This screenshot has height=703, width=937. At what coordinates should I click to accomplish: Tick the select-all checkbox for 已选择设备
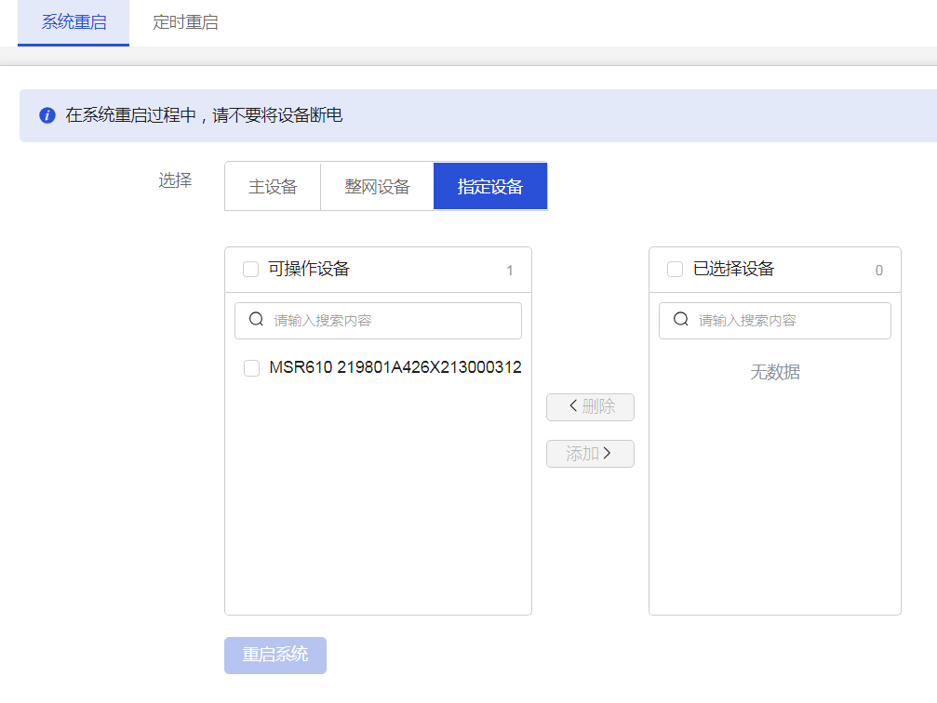pyautogui.click(x=676, y=270)
